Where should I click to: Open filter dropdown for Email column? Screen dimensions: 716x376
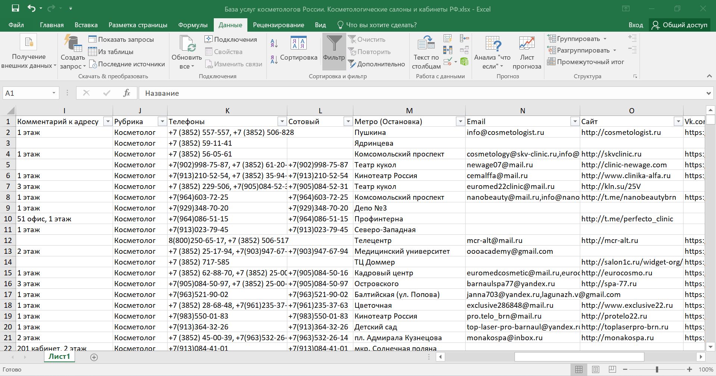[575, 121]
